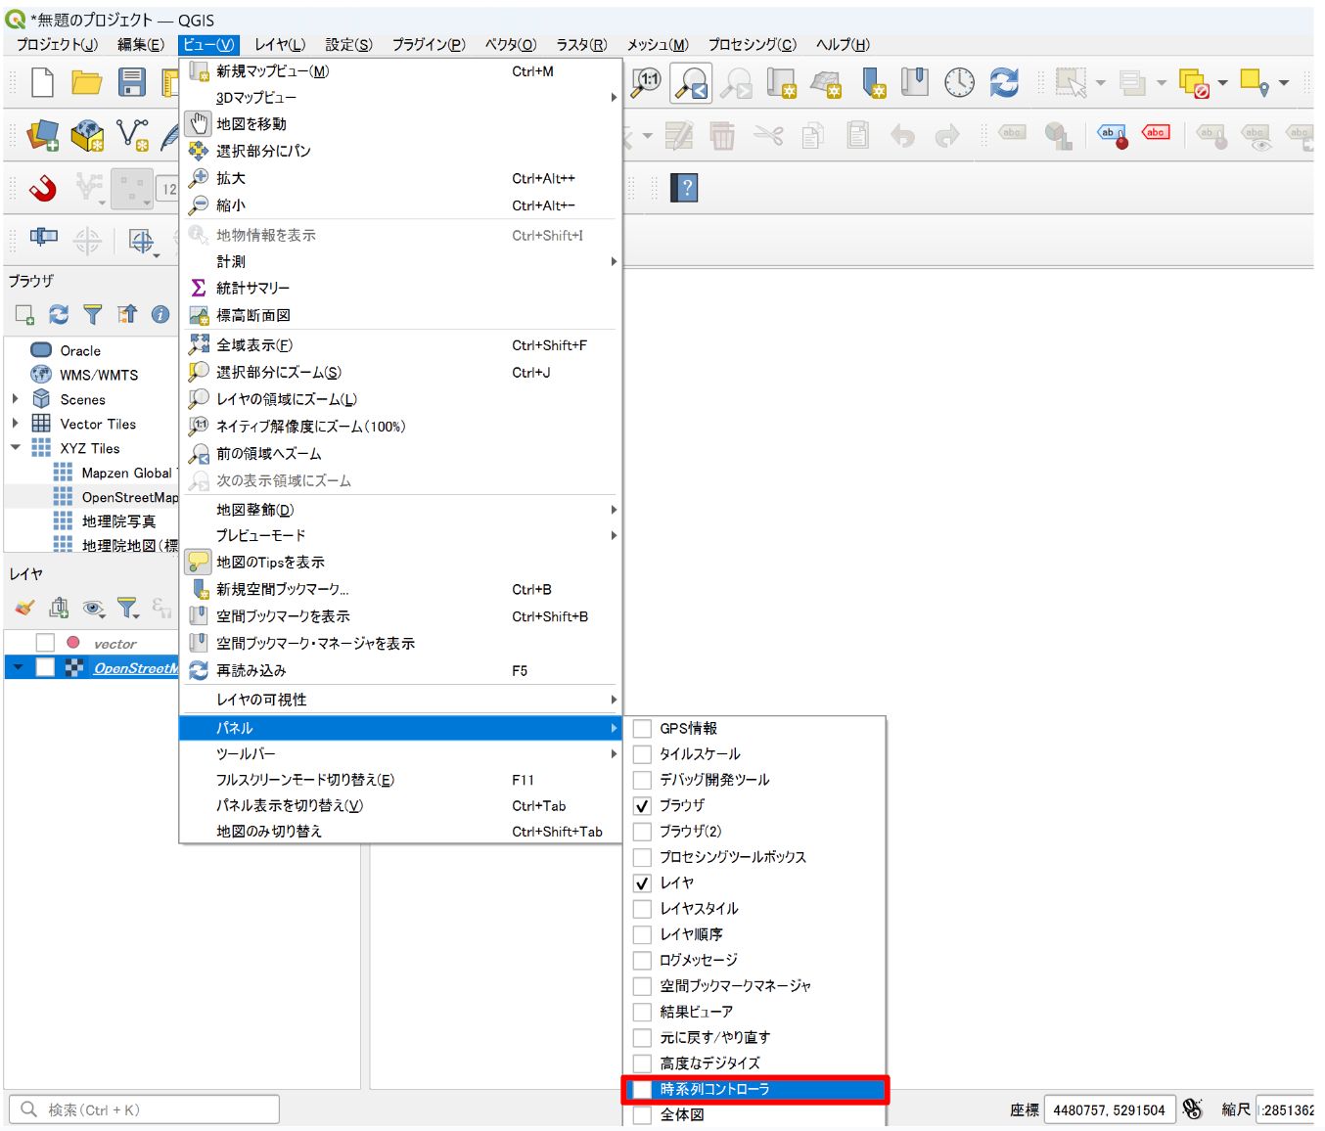The height and width of the screenshot is (1131, 1325).
Task: Open the ツールバー submenu
Action: 401,754
